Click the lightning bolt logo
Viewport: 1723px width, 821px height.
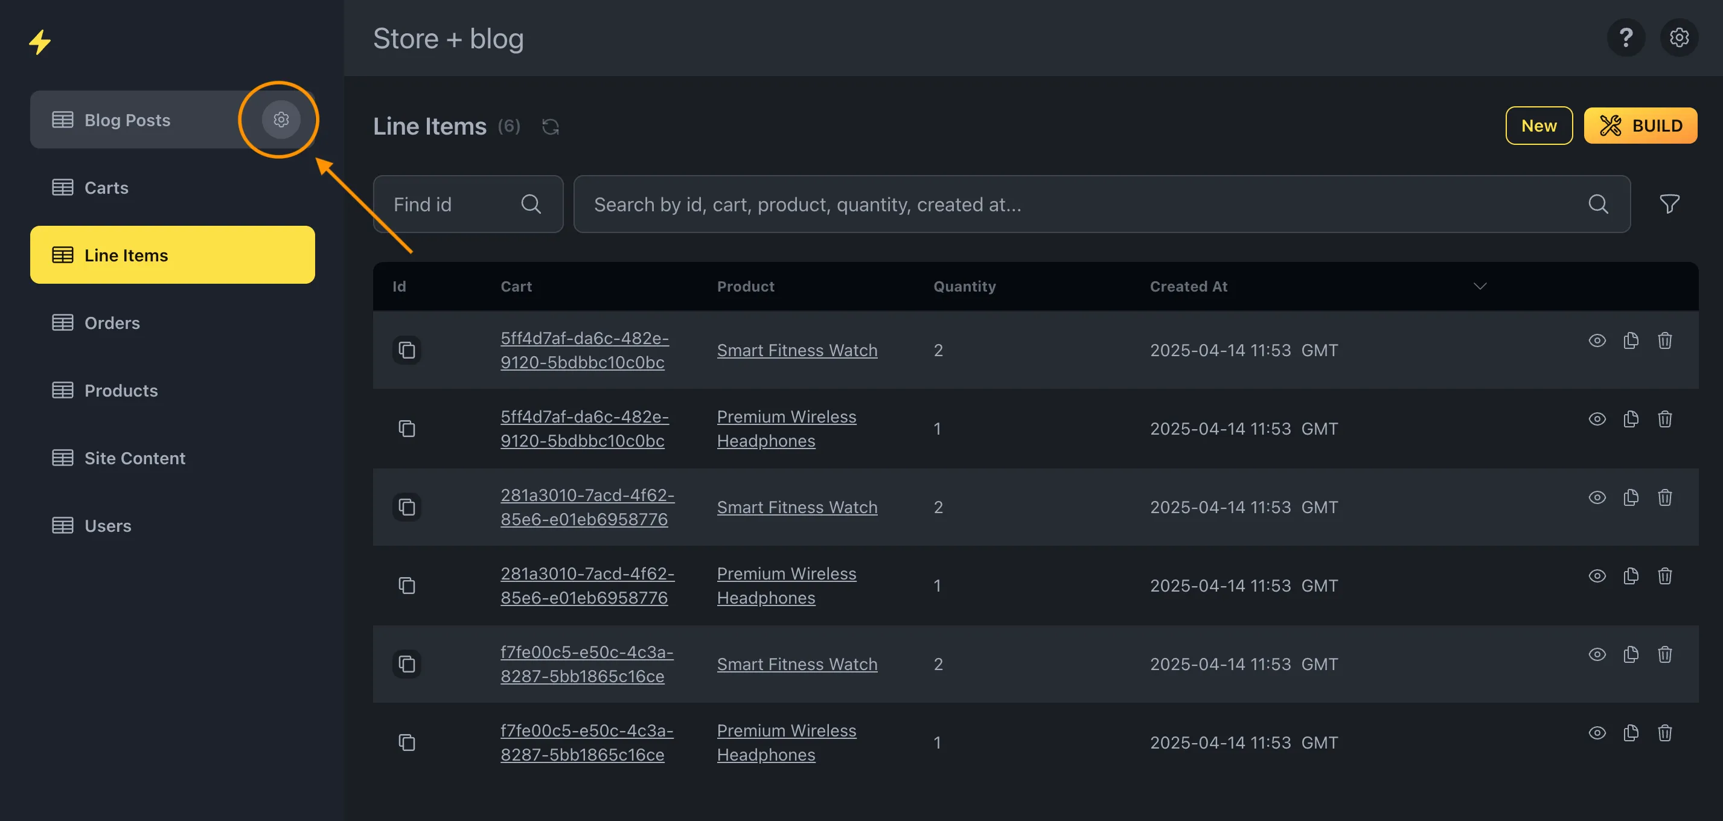pyautogui.click(x=40, y=42)
